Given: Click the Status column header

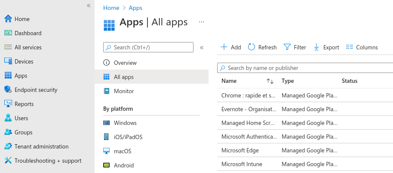Looking at the screenshot, I should pyautogui.click(x=350, y=81).
